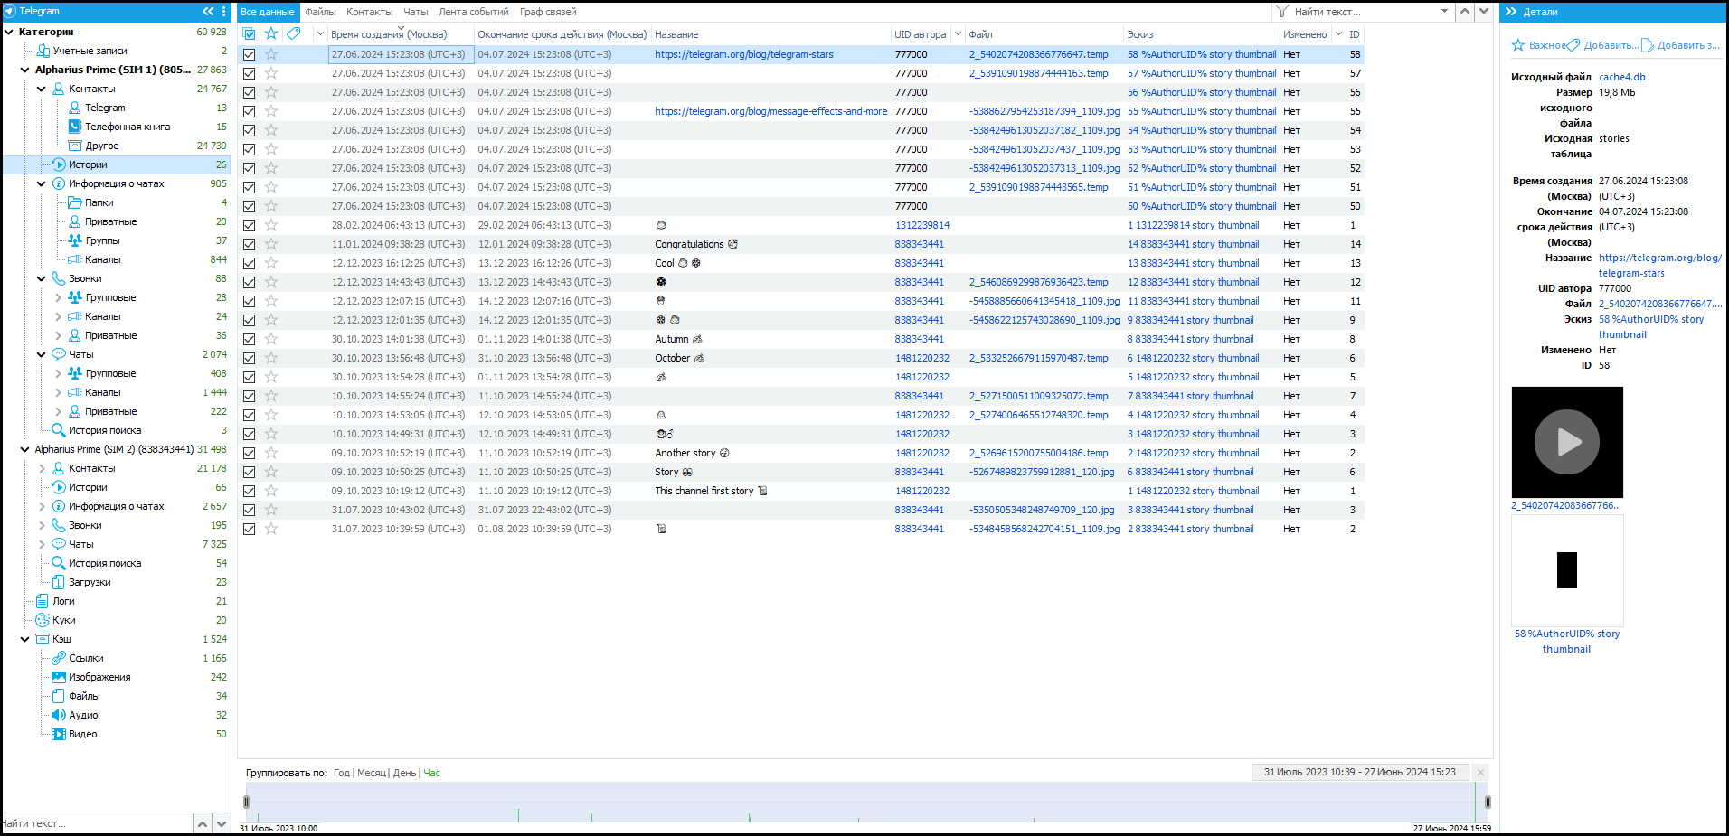This screenshot has width=1729, height=836.
Task: Group timeline by Месяц
Action: (371, 773)
